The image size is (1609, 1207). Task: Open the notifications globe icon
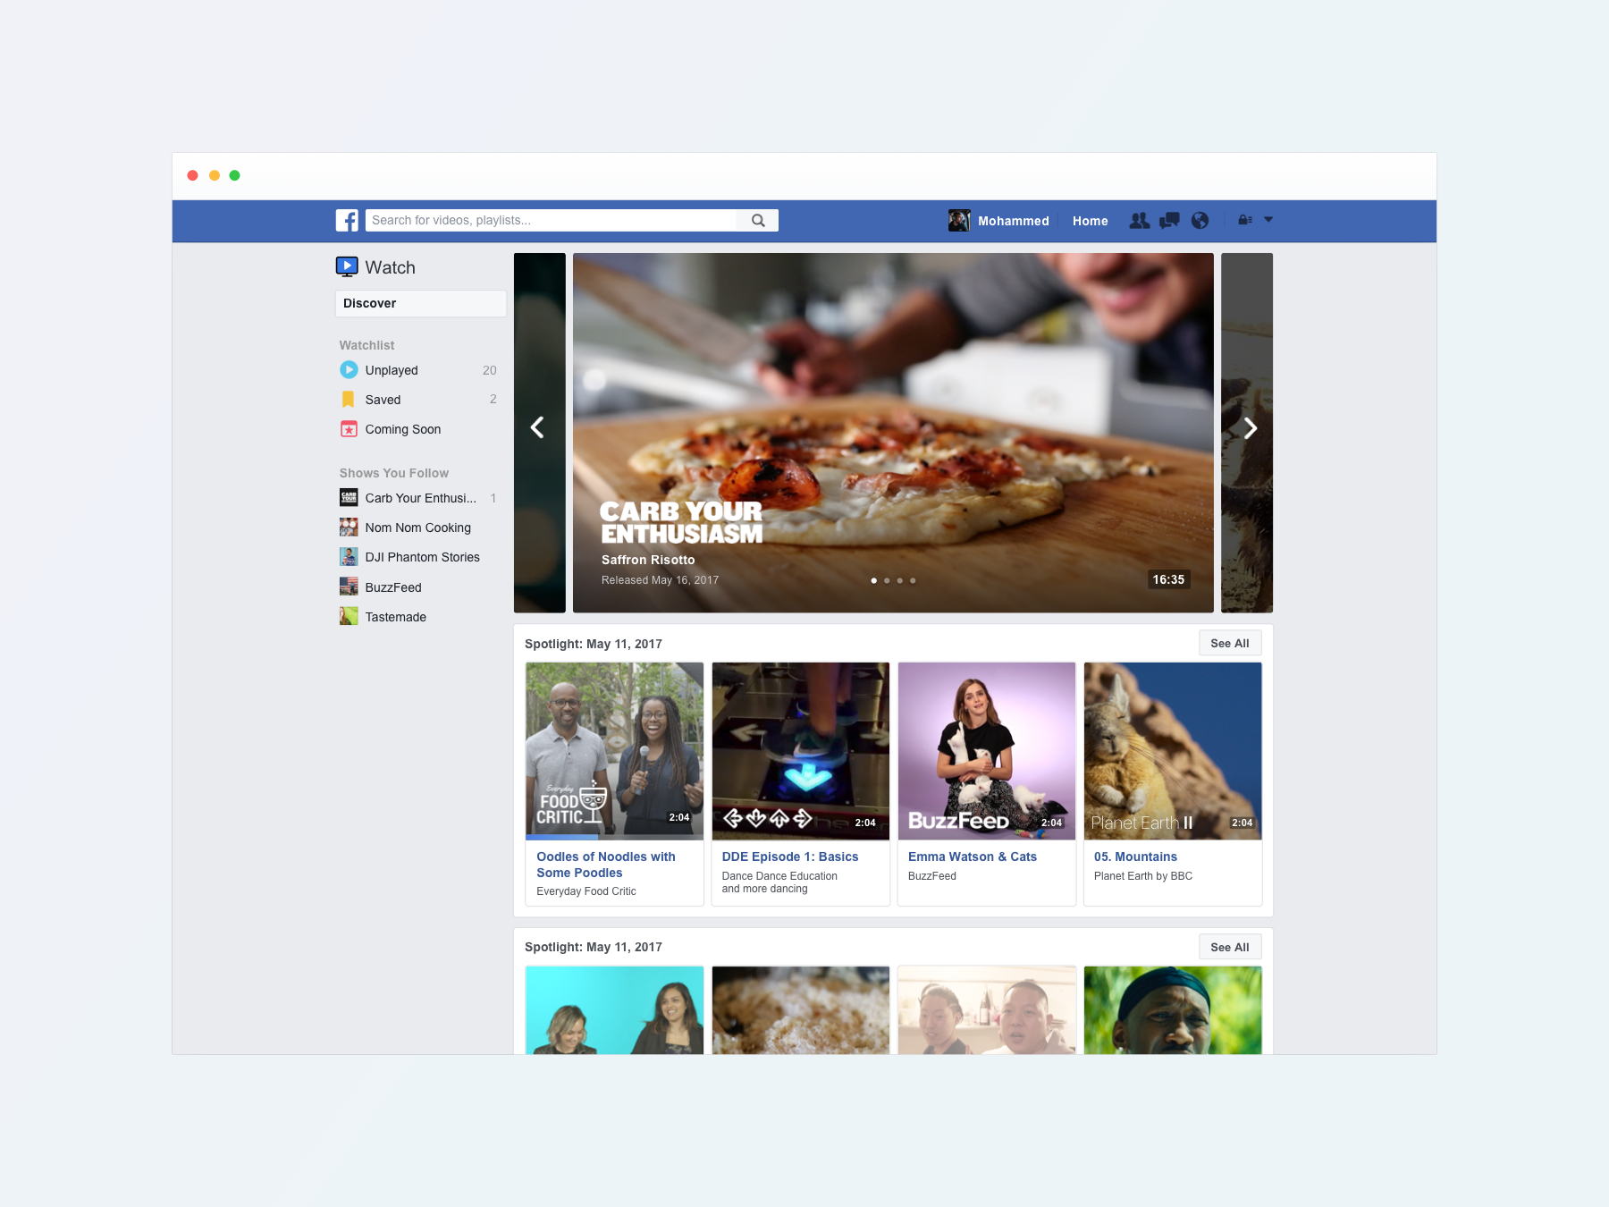pyautogui.click(x=1200, y=221)
